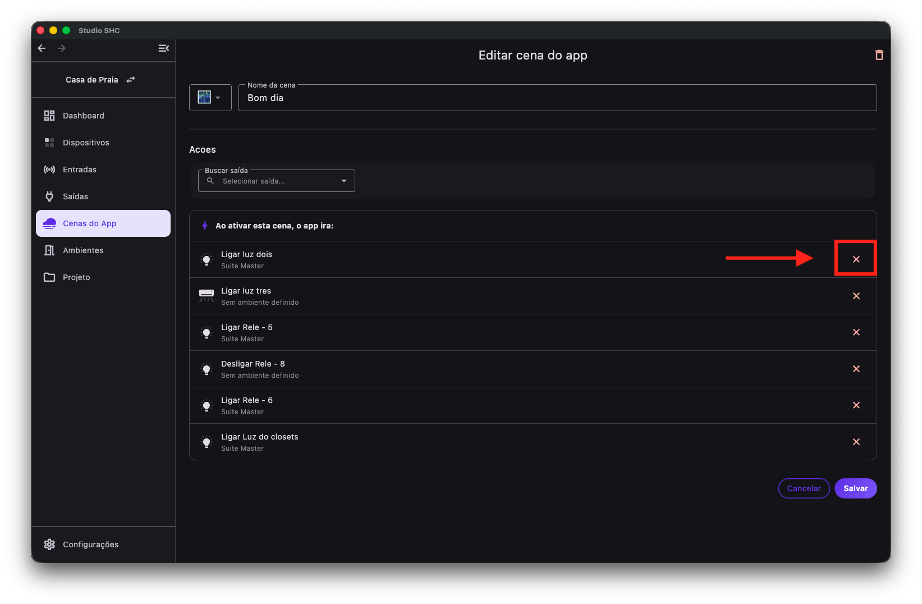Click the Dashboard grid icon
The height and width of the screenshot is (604, 922).
tap(49, 116)
